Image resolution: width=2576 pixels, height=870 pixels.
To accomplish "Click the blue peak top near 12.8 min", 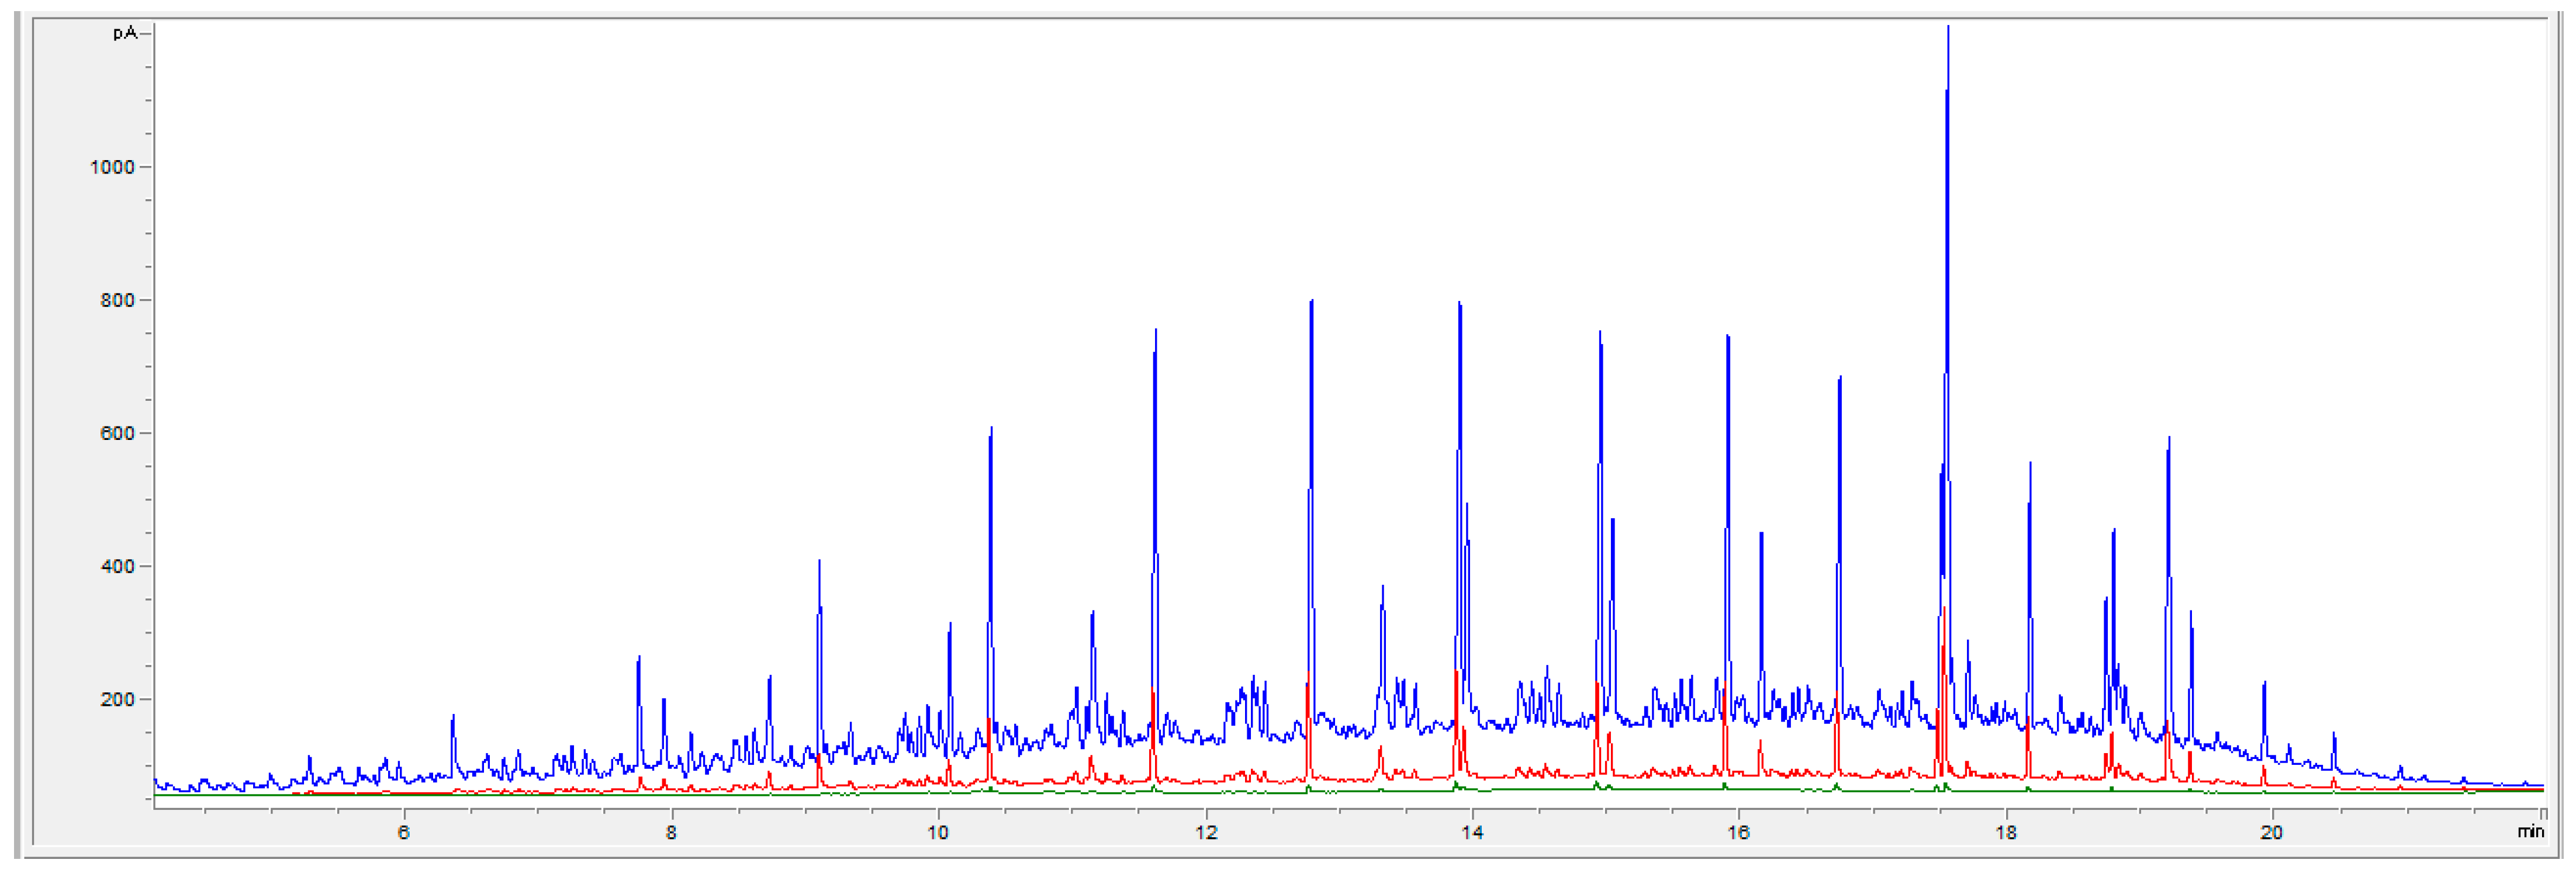I will coord(1311,302).
